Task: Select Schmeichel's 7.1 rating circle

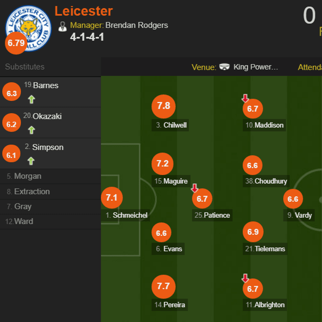Action: (112, 198)
